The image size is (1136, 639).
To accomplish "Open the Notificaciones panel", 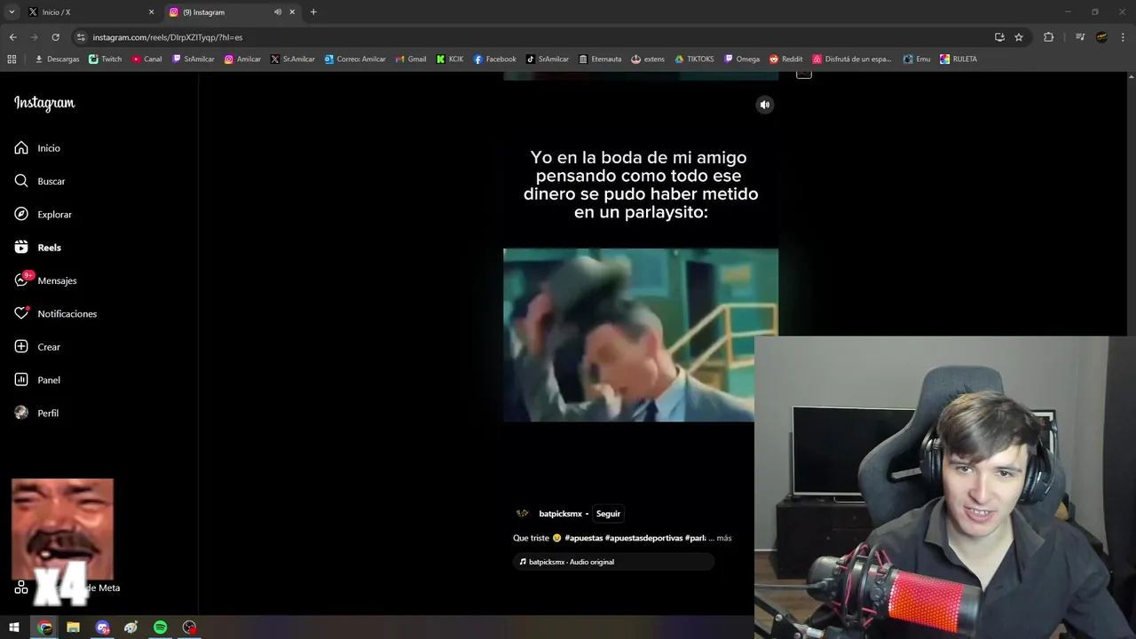I will (x=55, y=314).
